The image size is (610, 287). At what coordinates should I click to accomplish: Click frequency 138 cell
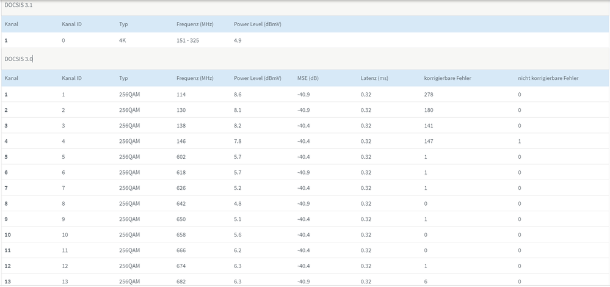(181, 126)
